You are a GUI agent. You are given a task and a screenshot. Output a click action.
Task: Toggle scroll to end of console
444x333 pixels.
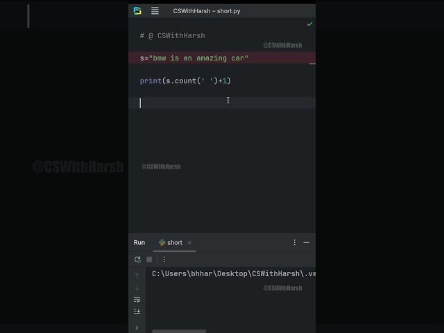137,311
